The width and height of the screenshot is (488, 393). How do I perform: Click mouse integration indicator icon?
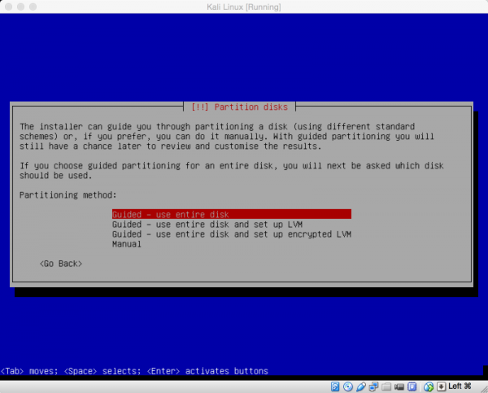pos(429,386)
